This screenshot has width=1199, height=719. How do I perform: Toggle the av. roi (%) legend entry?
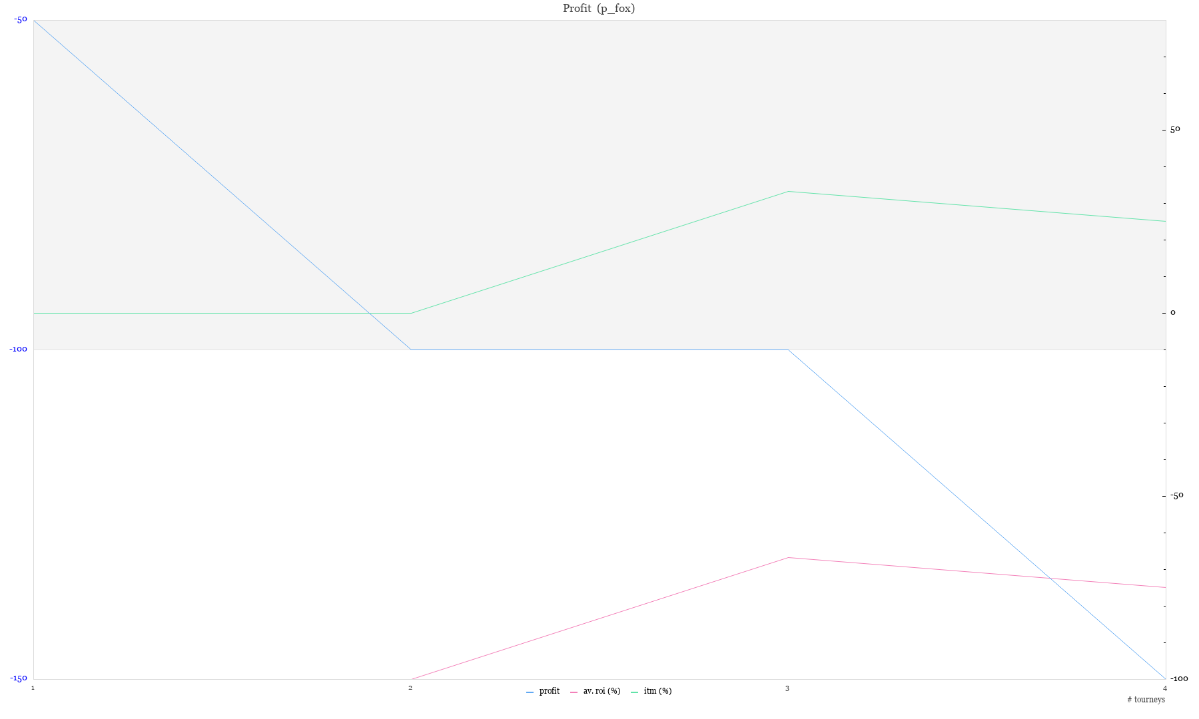601,691
